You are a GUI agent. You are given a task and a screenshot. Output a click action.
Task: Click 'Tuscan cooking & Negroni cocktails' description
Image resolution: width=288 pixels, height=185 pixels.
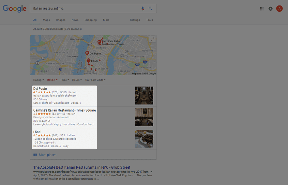coord(55,139)
